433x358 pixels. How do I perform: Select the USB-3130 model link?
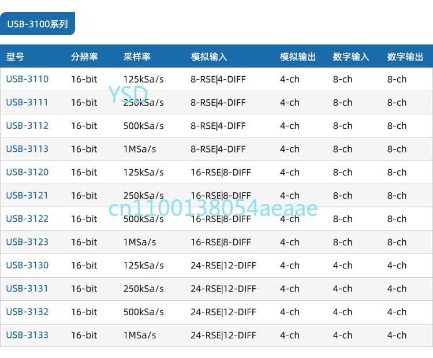click(27, 266)
